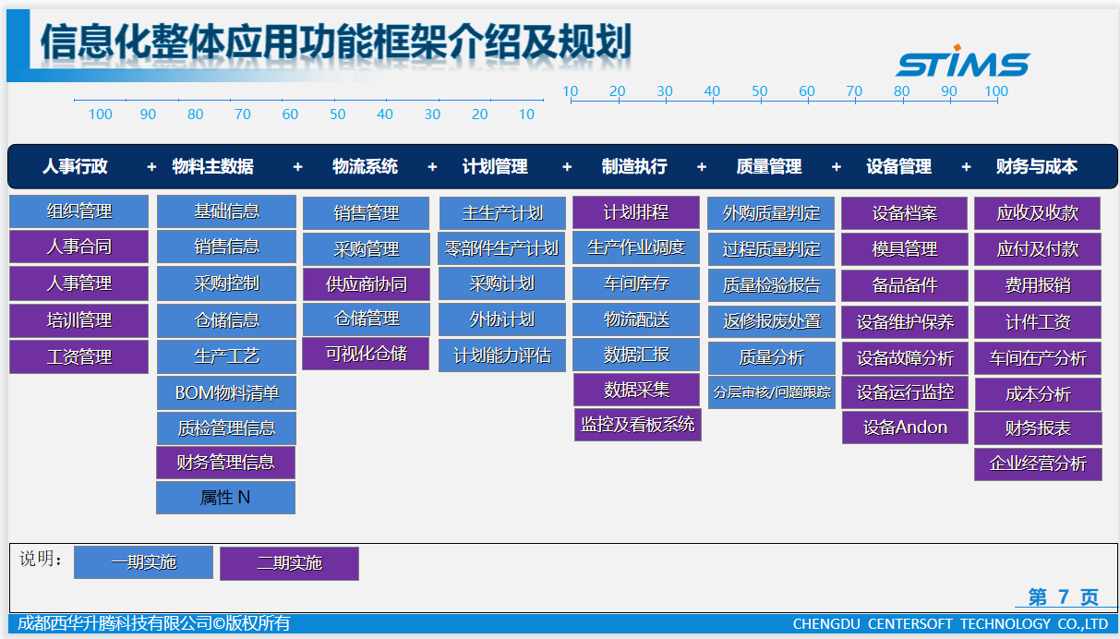Select the 数据汇报 box
1120x639 pixels.
coord(636,355)
